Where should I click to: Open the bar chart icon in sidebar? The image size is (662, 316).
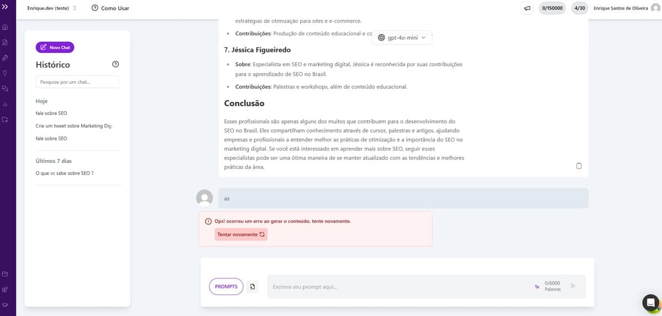(5, 104)
